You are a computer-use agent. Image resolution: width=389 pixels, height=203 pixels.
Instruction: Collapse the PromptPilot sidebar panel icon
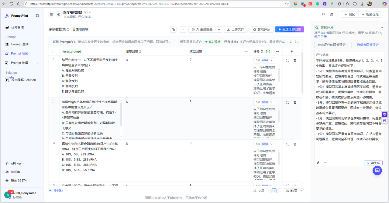click(37, 16)
